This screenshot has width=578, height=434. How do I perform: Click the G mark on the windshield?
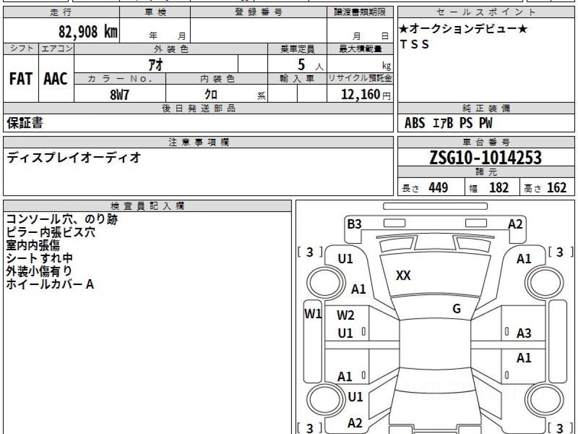coord(457,309)
